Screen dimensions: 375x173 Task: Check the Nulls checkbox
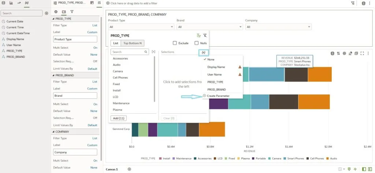[x=197, y=43]
